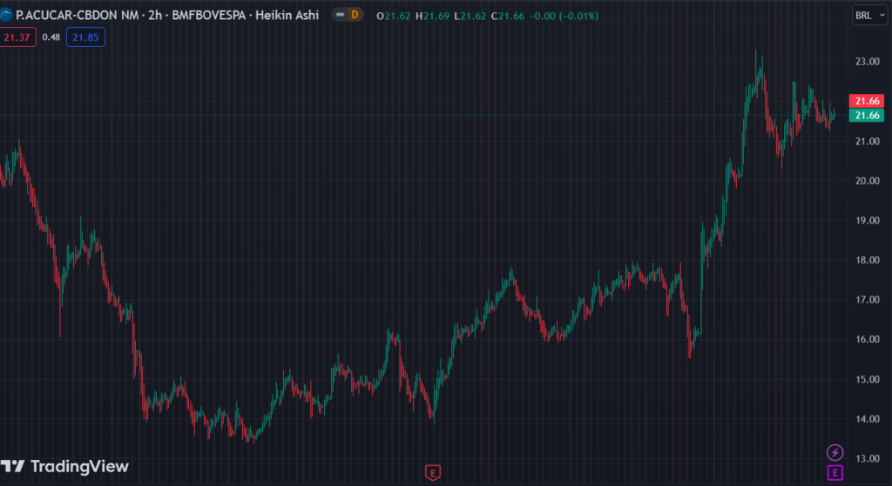Click the 18.00 price axis label
892x486 pixels.
click(x=867, y=260)
